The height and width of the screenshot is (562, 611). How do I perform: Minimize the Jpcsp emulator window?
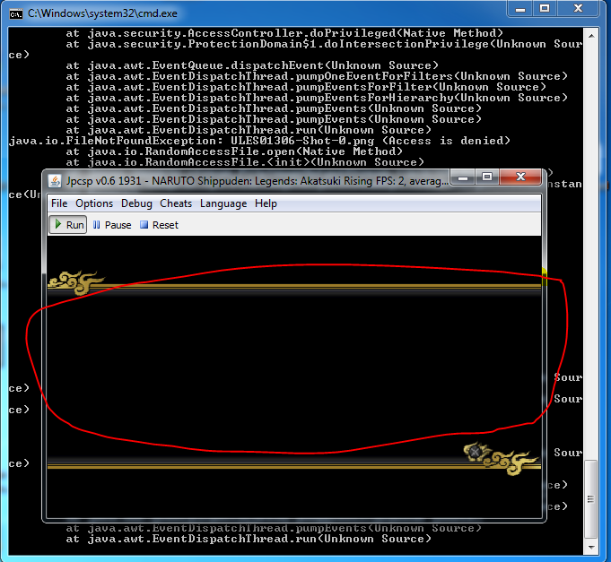pyautogui.click(x=464, y=177)
